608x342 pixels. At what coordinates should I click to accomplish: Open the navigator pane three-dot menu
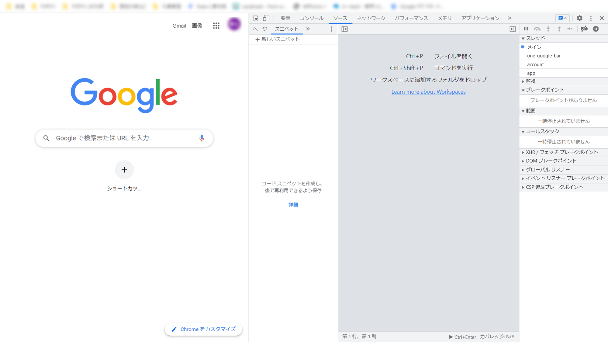332,29
